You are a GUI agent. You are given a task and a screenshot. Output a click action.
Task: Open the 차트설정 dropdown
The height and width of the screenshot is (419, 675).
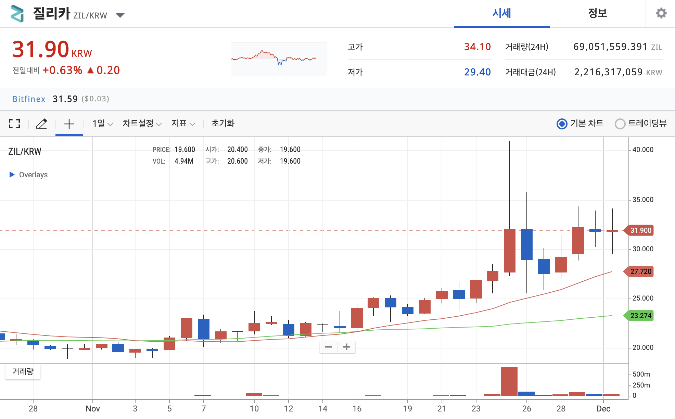pos(142,124)
